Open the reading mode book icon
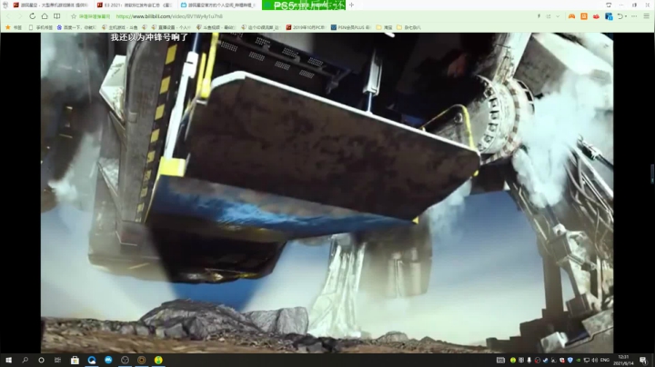This screenshot has height=367, width=655. tap(56, 16)
